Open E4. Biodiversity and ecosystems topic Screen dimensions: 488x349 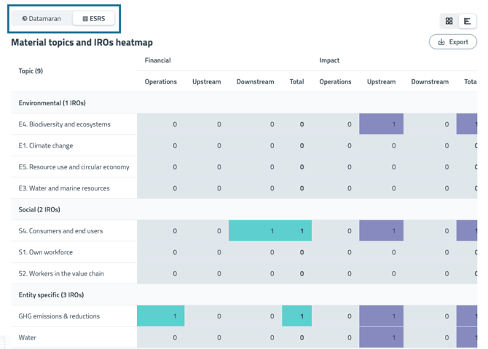(x=65, y=124)
